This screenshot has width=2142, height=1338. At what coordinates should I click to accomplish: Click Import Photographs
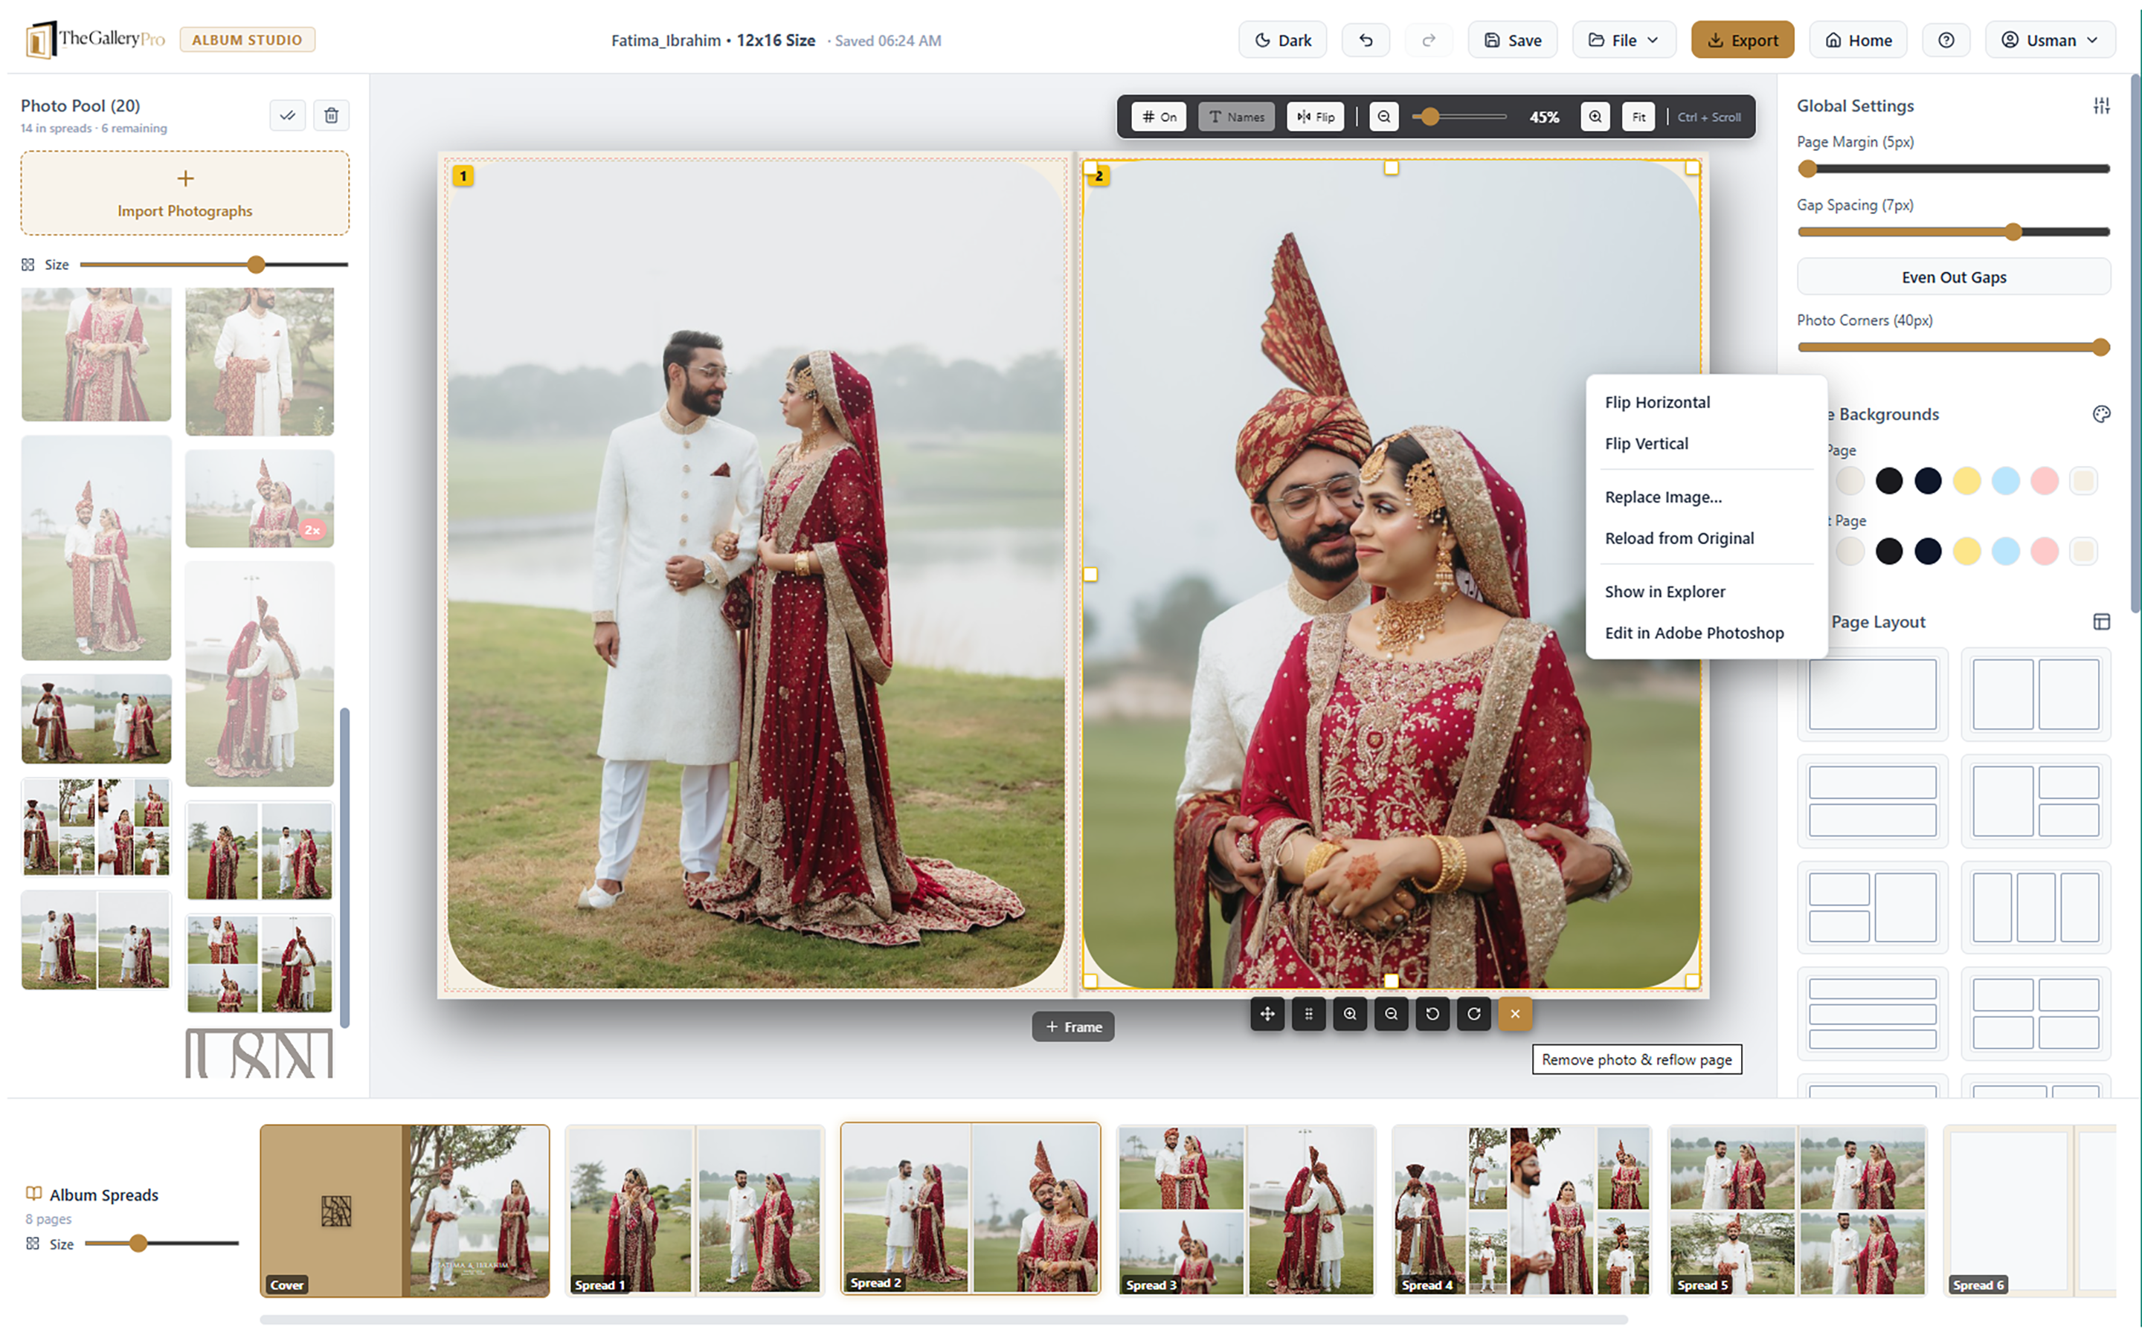point(185,193)
